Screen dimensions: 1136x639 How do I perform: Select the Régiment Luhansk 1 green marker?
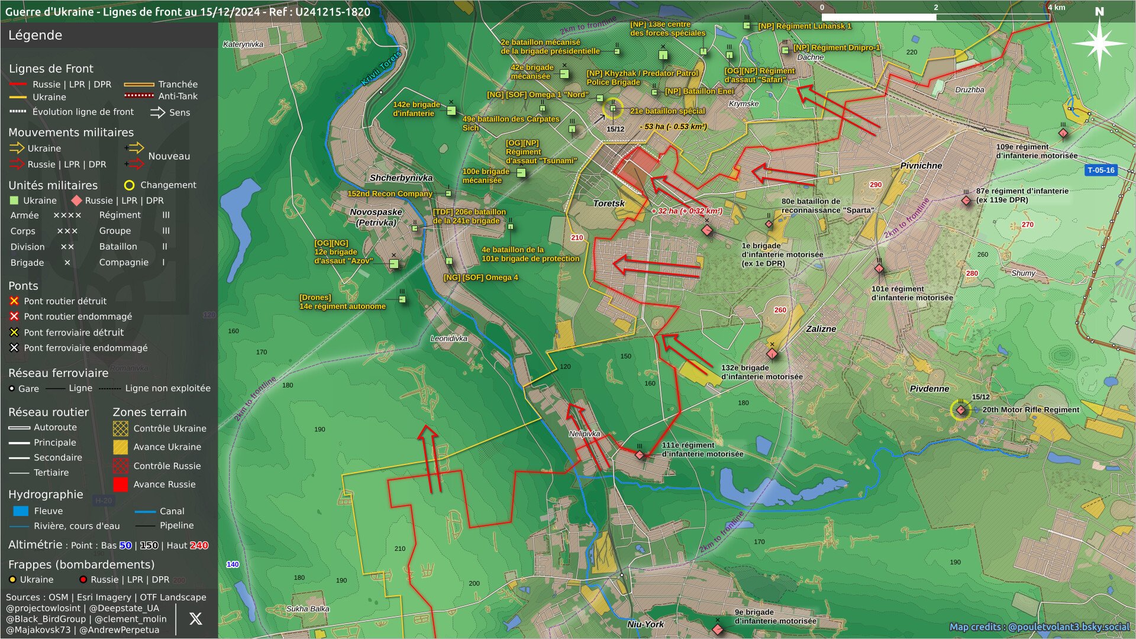click(747, 25)
